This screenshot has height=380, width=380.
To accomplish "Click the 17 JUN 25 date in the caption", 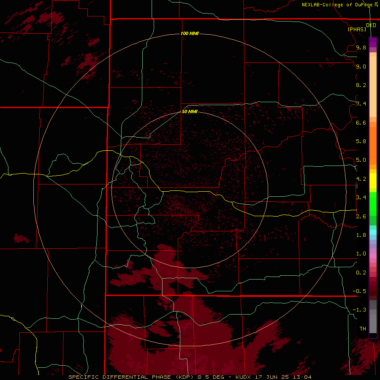I will 272,377.
